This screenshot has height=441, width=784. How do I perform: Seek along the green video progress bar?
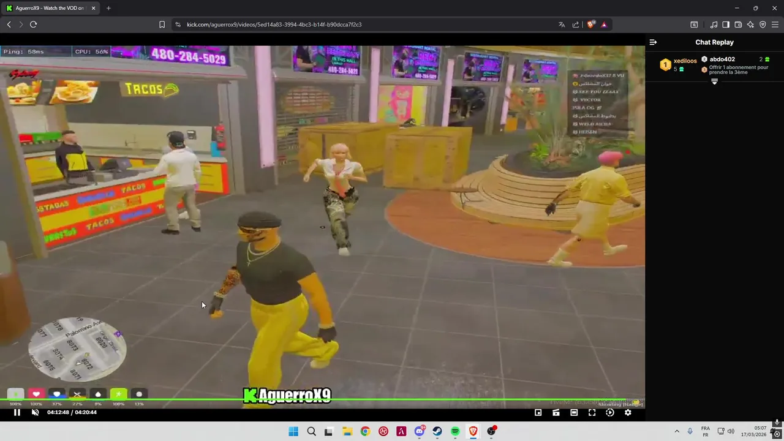click(x=322, y=401)
